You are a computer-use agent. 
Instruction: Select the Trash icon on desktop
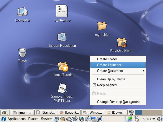(x=22, y=53)
